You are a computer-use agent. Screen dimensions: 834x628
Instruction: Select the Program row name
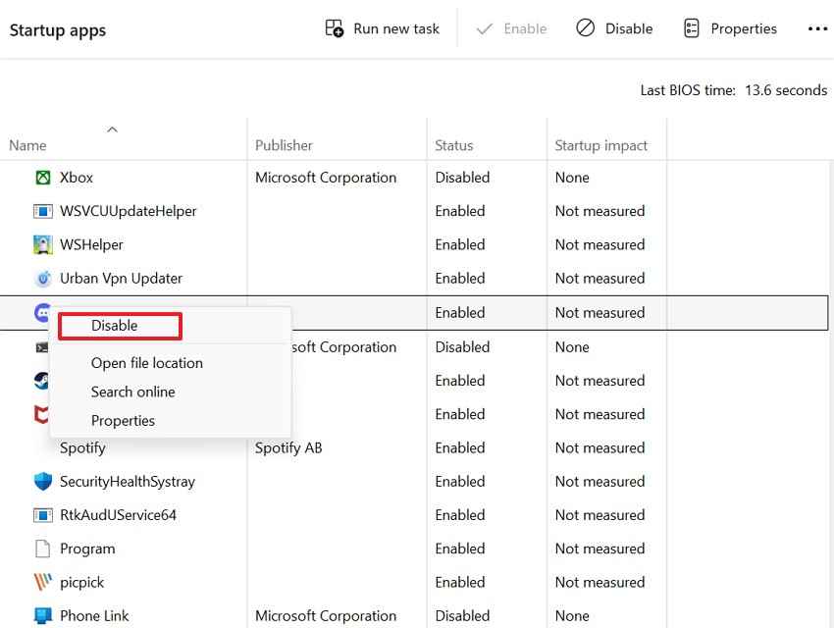point(87,549)
